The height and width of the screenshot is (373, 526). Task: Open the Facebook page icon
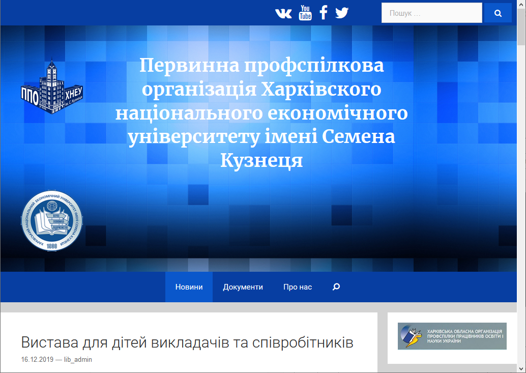(x=323, y=13)
